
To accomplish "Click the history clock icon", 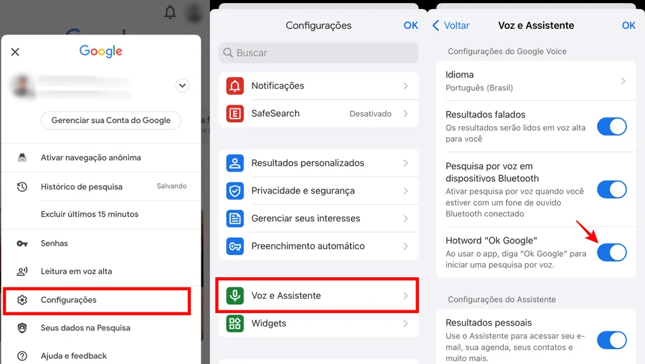I will click(x=22, y=187).
